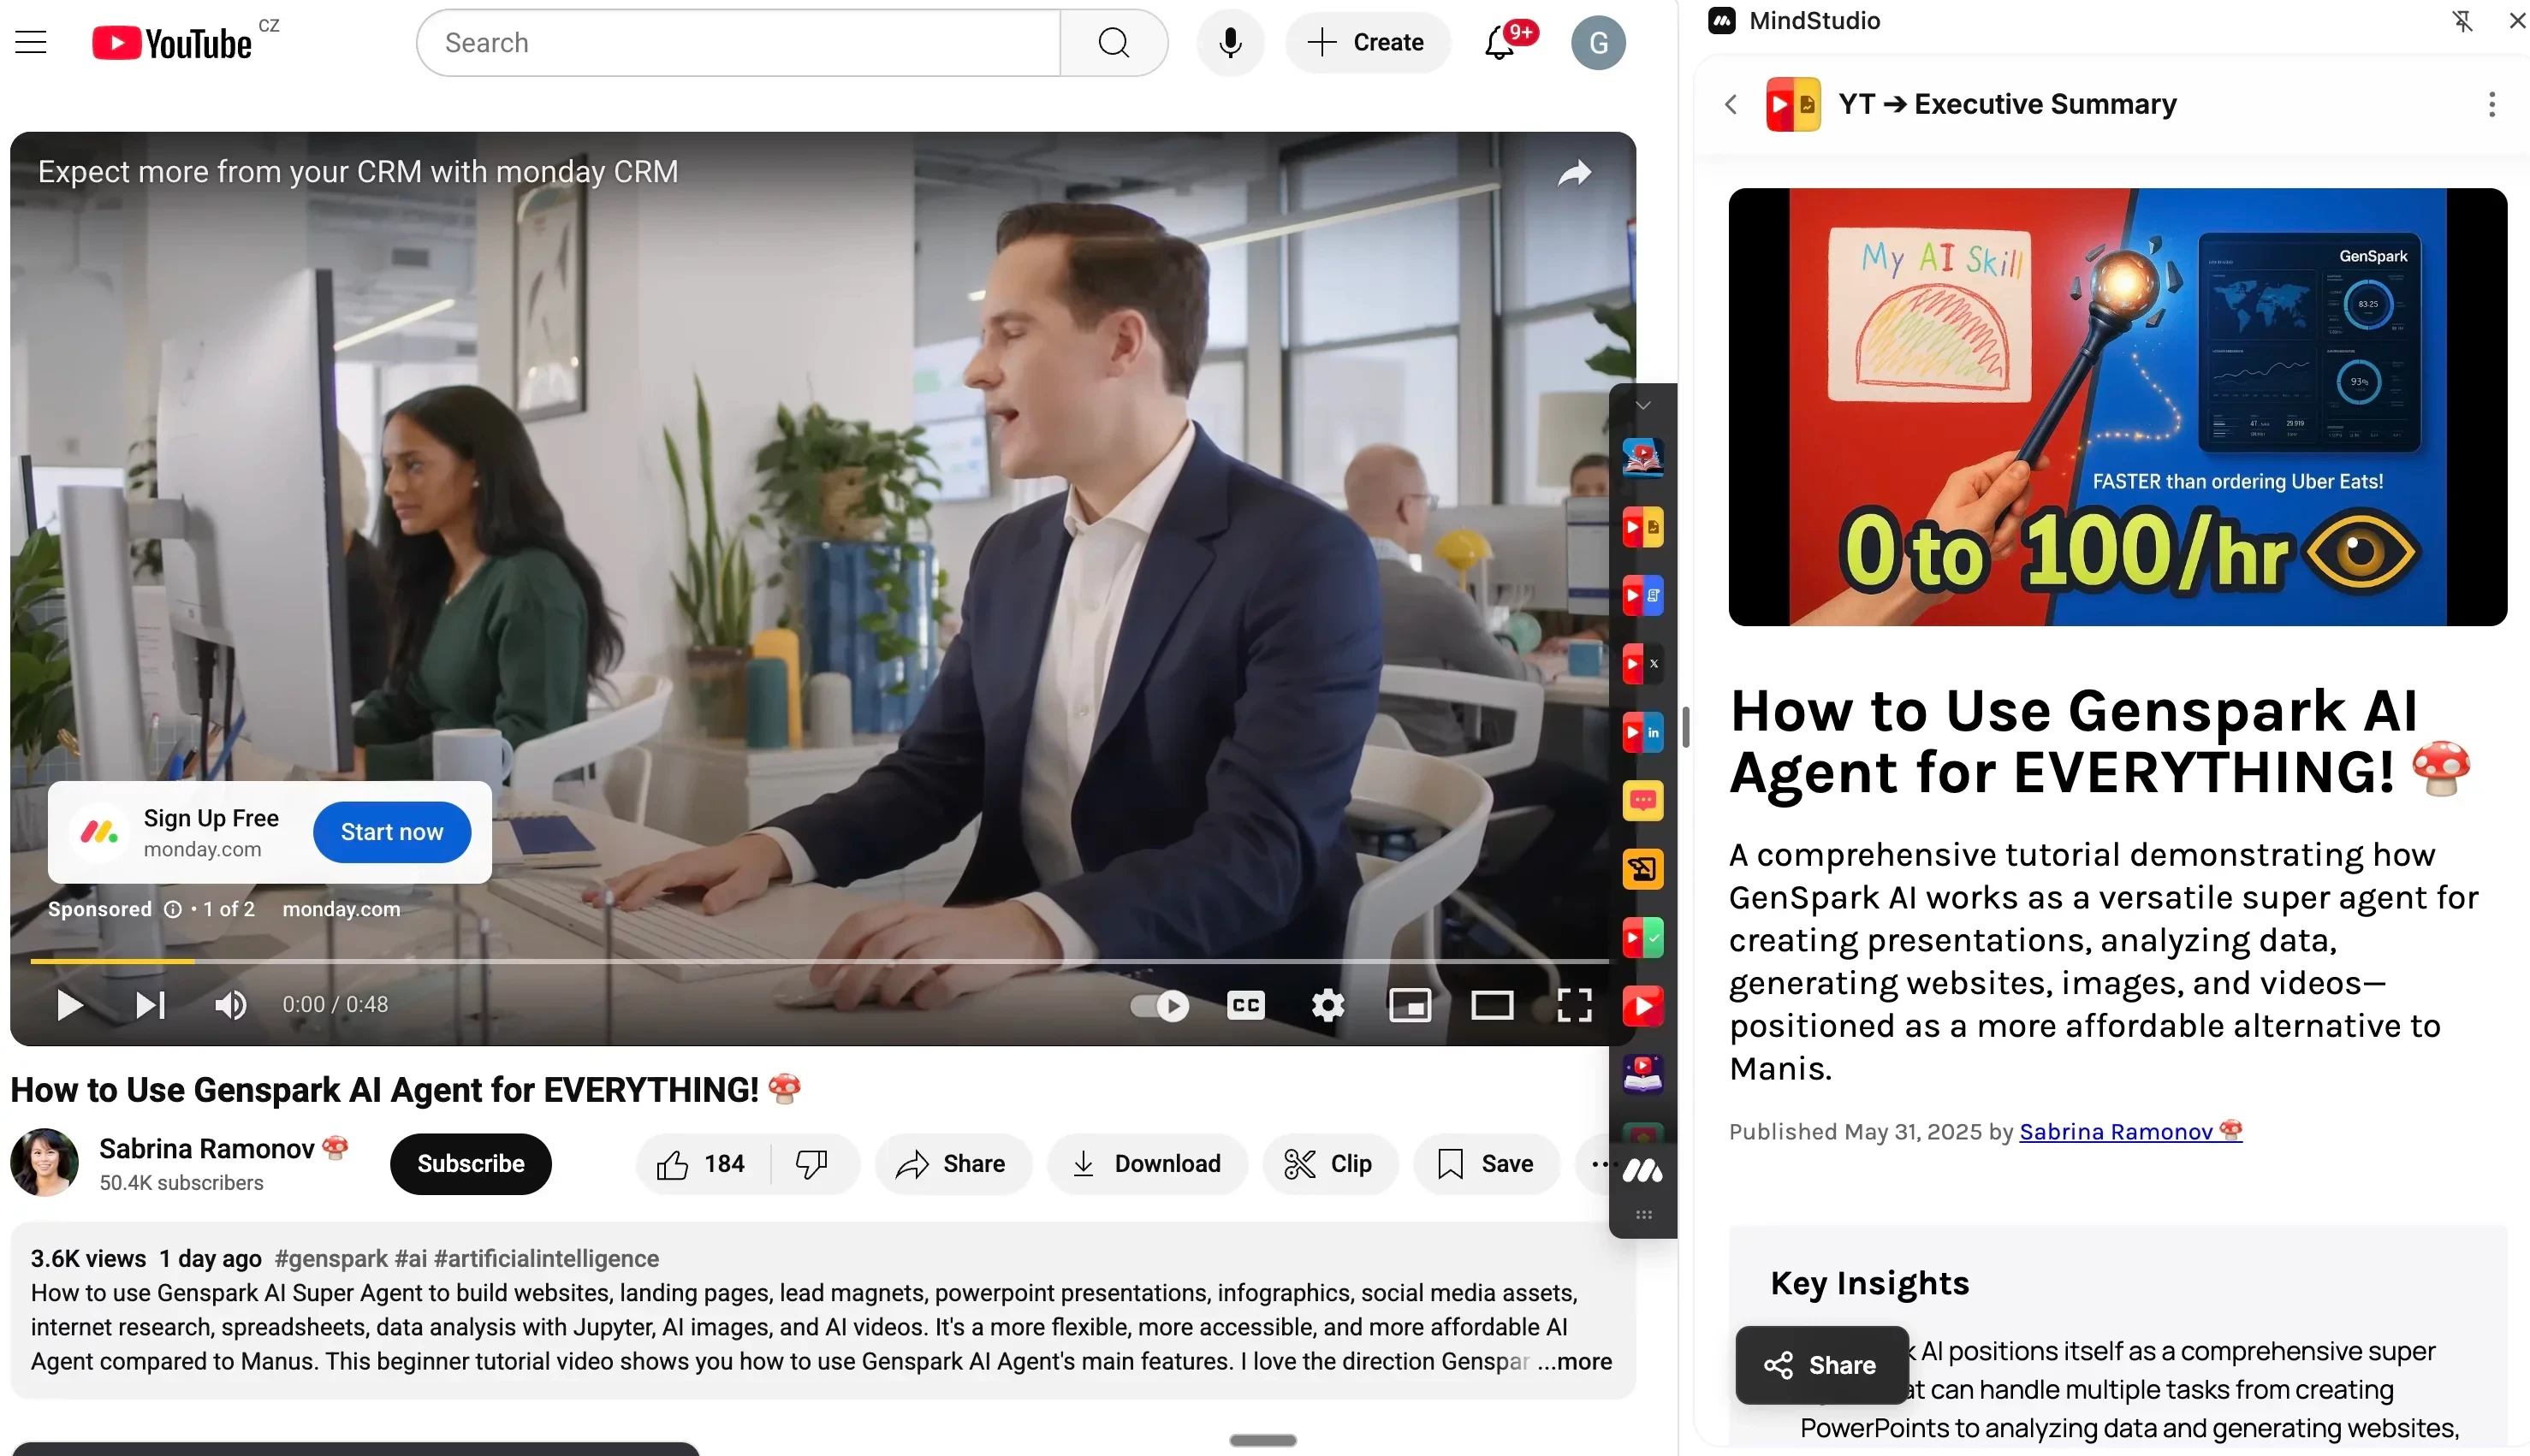Click the ad info icon beside Sponsored
The image size is (2530, 1456).
173,909
